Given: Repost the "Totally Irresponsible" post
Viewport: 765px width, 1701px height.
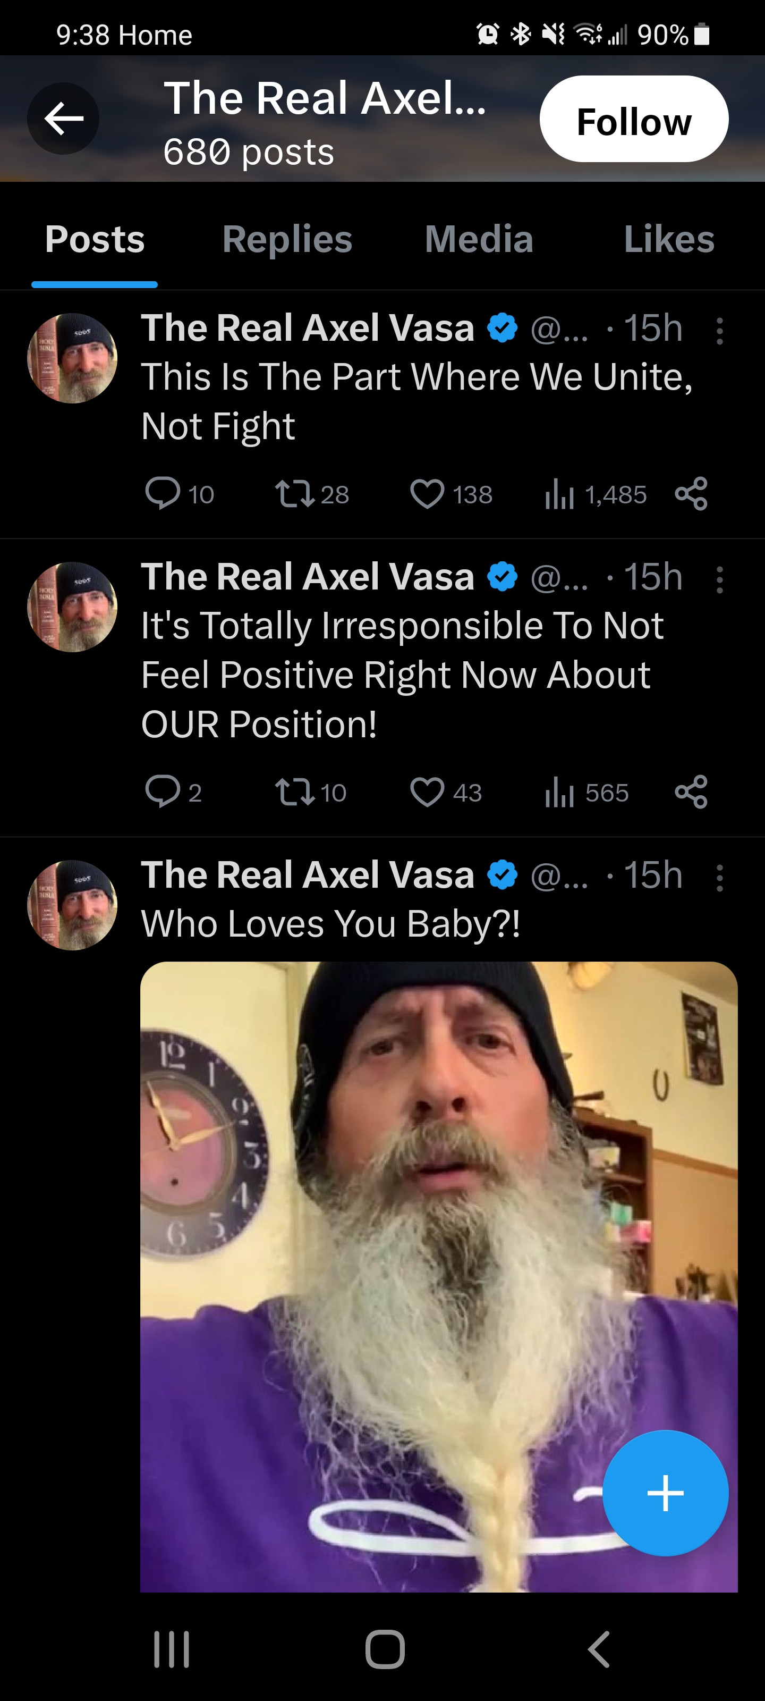Looking at the screenshot, I should tap(294, 791).
